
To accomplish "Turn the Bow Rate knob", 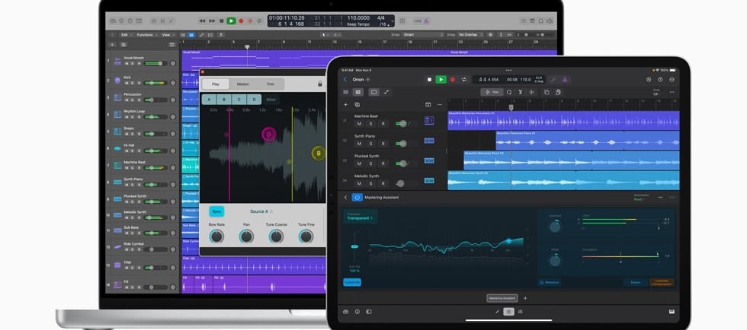I will [x=216, y=236].
